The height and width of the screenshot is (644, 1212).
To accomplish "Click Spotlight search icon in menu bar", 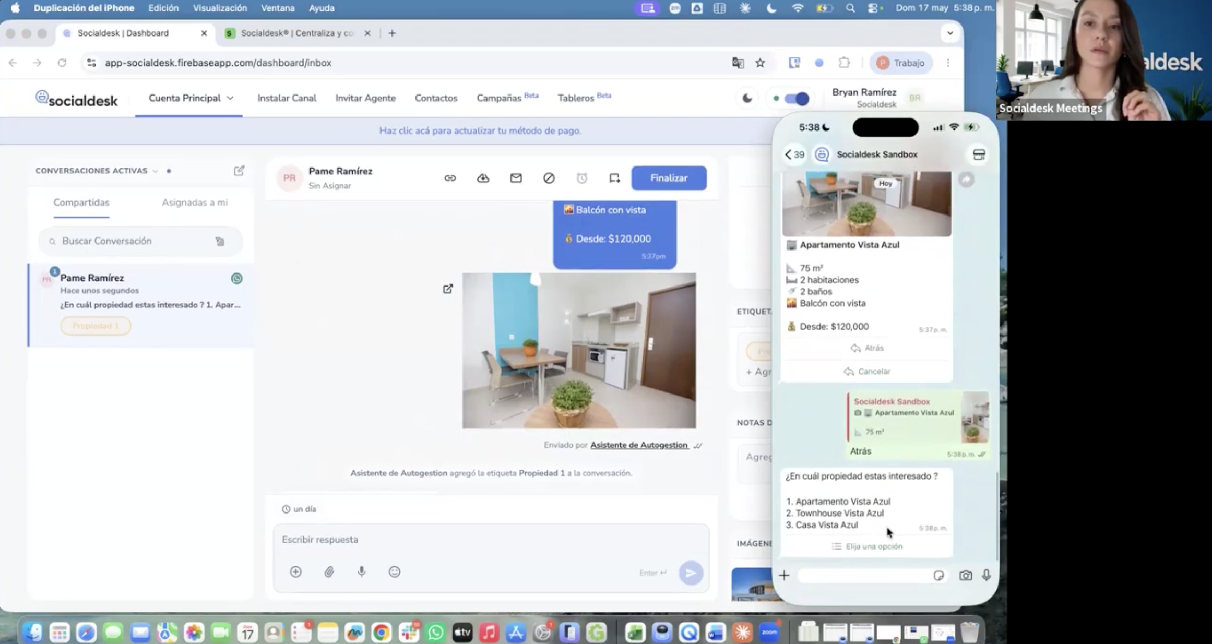I will 850,8.
